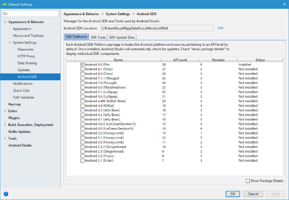
Task: Click Edit link for SDK location
Action: pyautogui.click(x=220, y=28)
